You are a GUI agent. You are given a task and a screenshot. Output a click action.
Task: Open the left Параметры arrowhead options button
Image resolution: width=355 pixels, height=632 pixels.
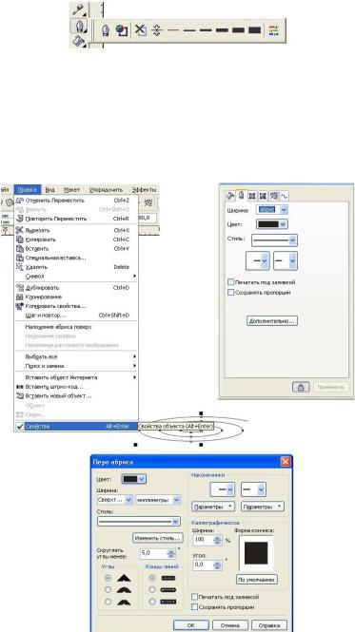point(213,507)
